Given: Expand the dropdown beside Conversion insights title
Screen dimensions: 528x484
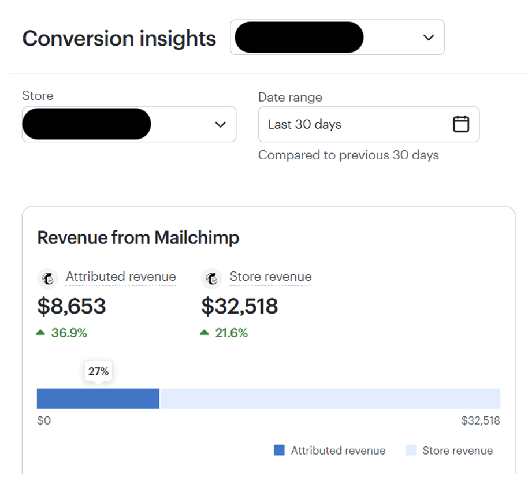Looking at the screenshot, I should click(x=428, y=38).
